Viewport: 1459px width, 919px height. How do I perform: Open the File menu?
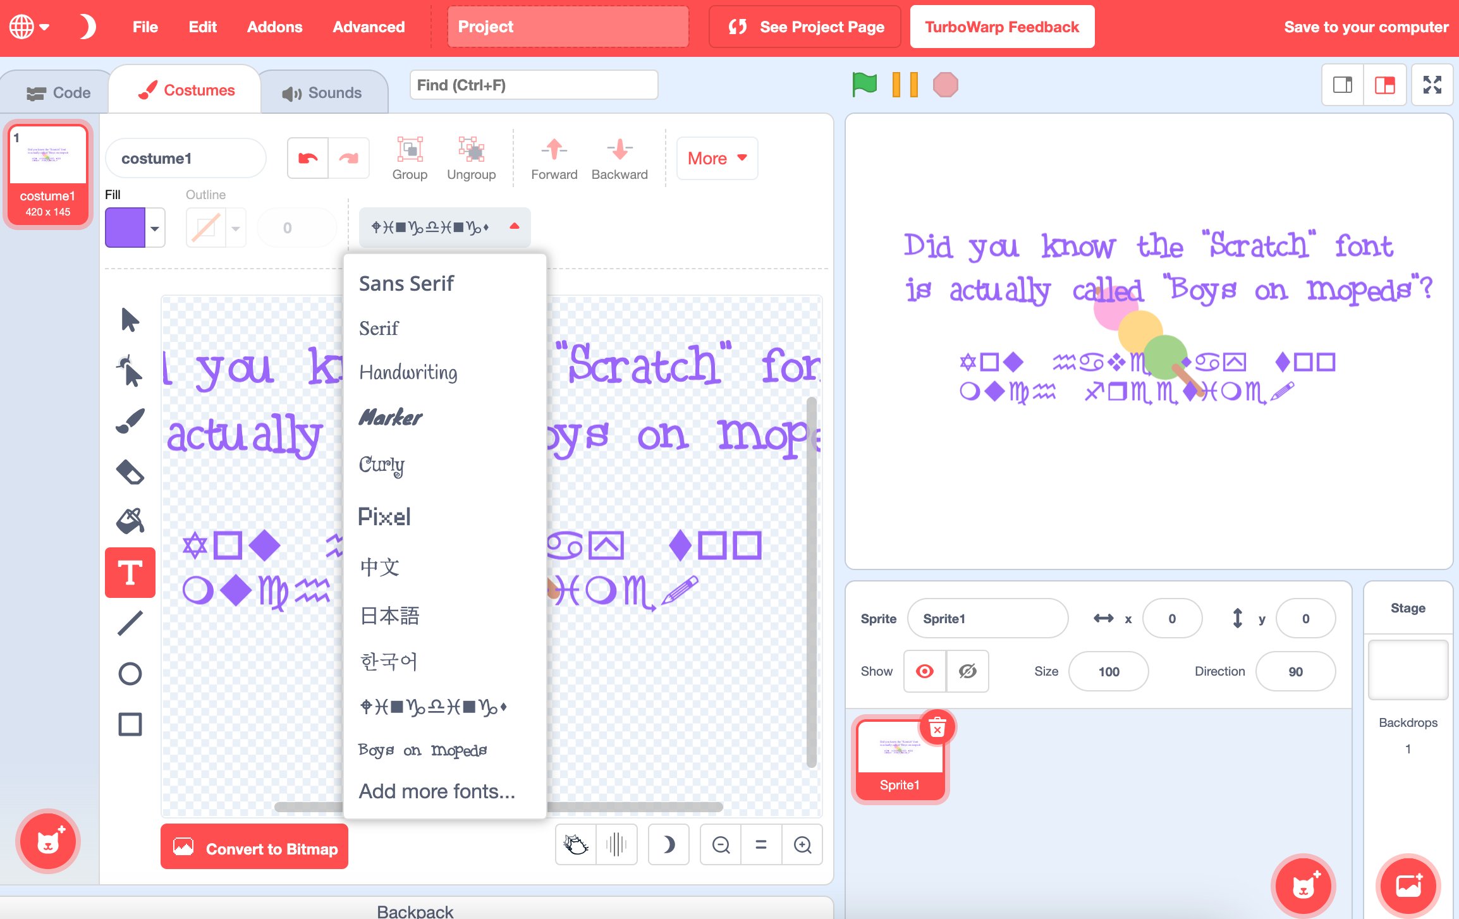(145, 27)
